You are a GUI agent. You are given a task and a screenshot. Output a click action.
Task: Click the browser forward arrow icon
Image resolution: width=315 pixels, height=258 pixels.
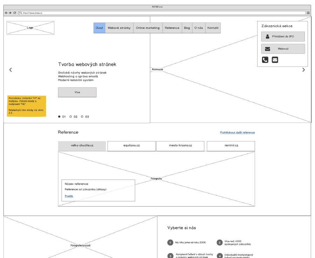point(10,13)
